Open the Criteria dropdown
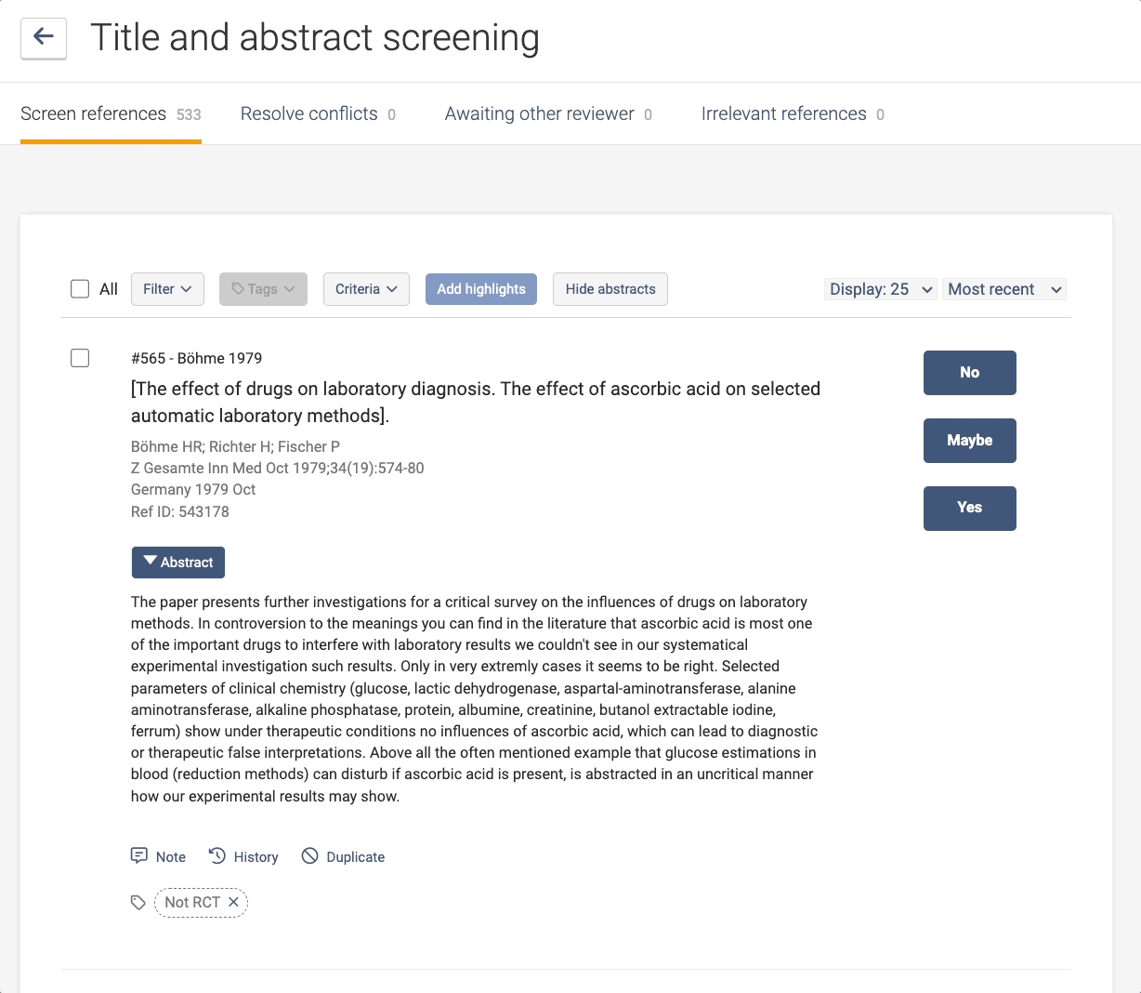Screen dimensions: 1141x993 coord(366,289)
